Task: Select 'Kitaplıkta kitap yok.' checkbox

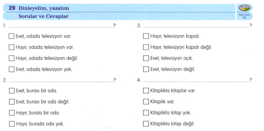Action: click(x=146, y=113)
